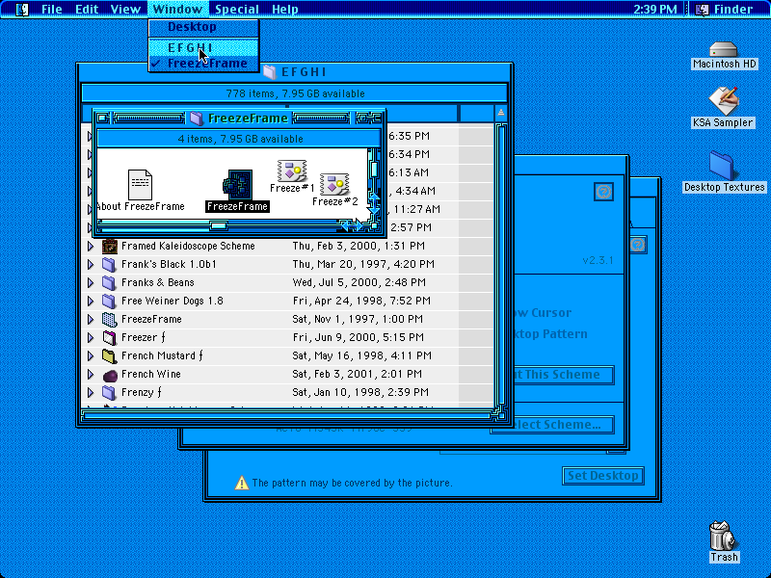
Task: Click the folder proxy icon in EFGHI title bar
Action: [x=270, y=72]
